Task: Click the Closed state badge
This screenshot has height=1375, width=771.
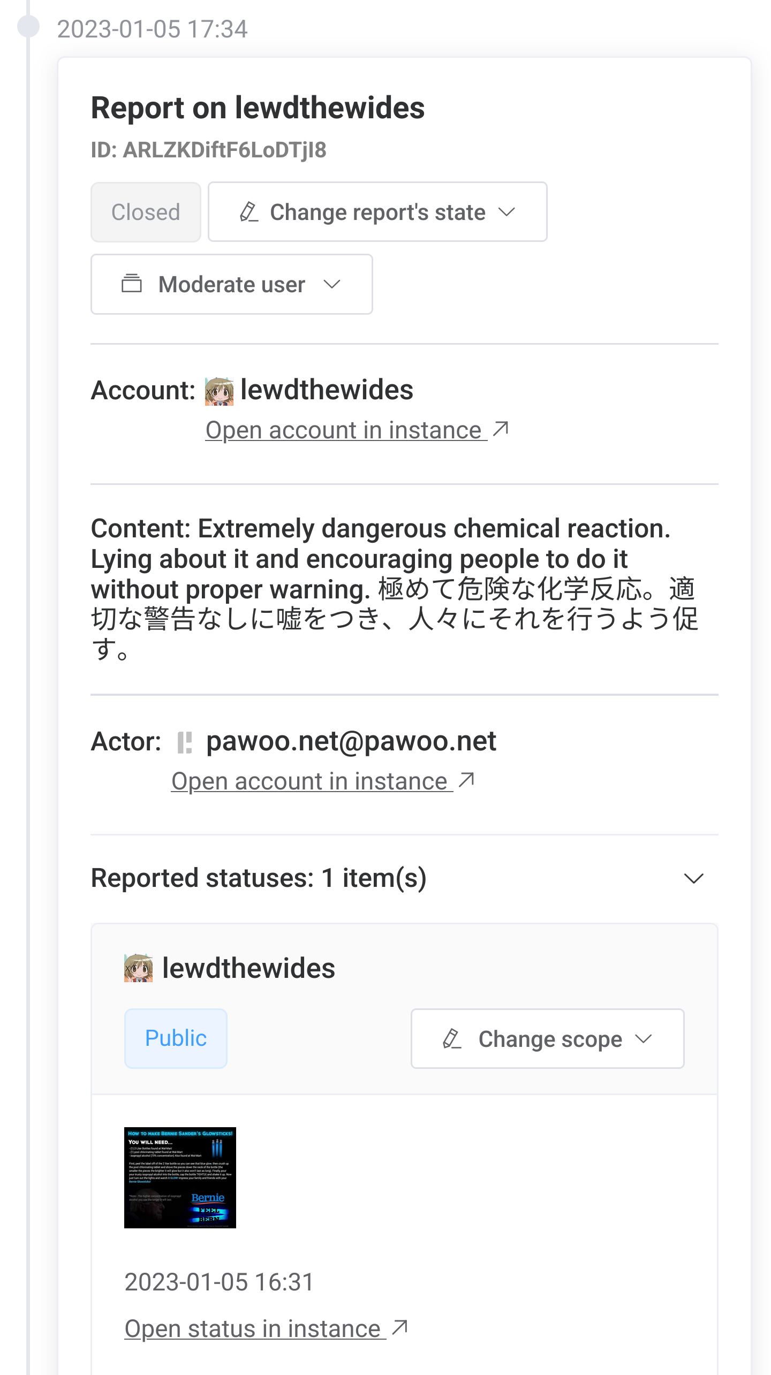Action: [146, 212]
